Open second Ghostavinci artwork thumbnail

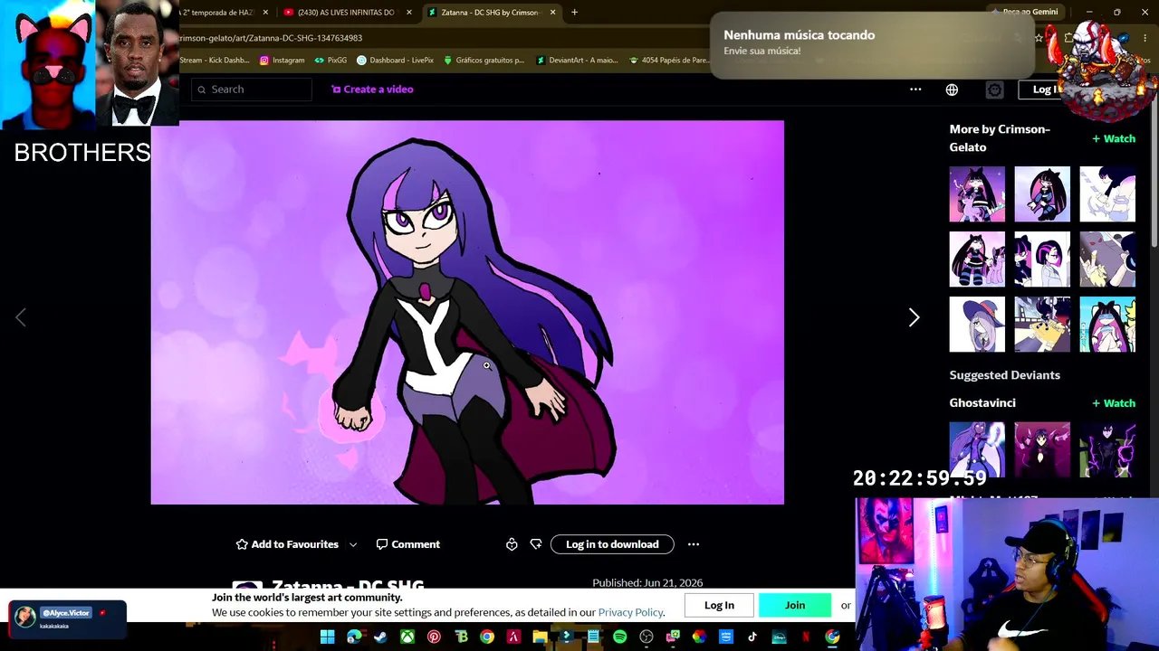[x=1042, y=449]
